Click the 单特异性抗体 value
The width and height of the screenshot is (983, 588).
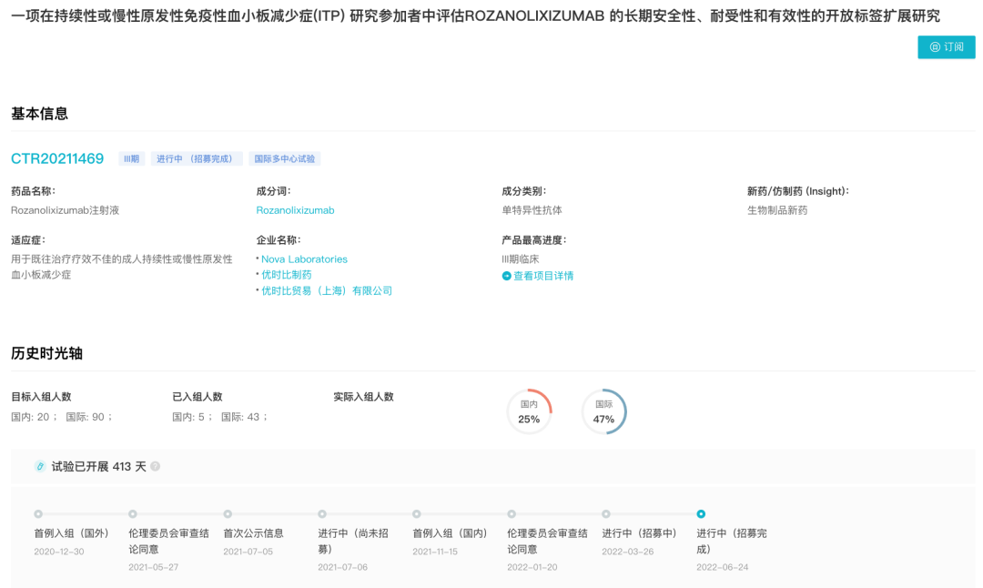(532, 210)
